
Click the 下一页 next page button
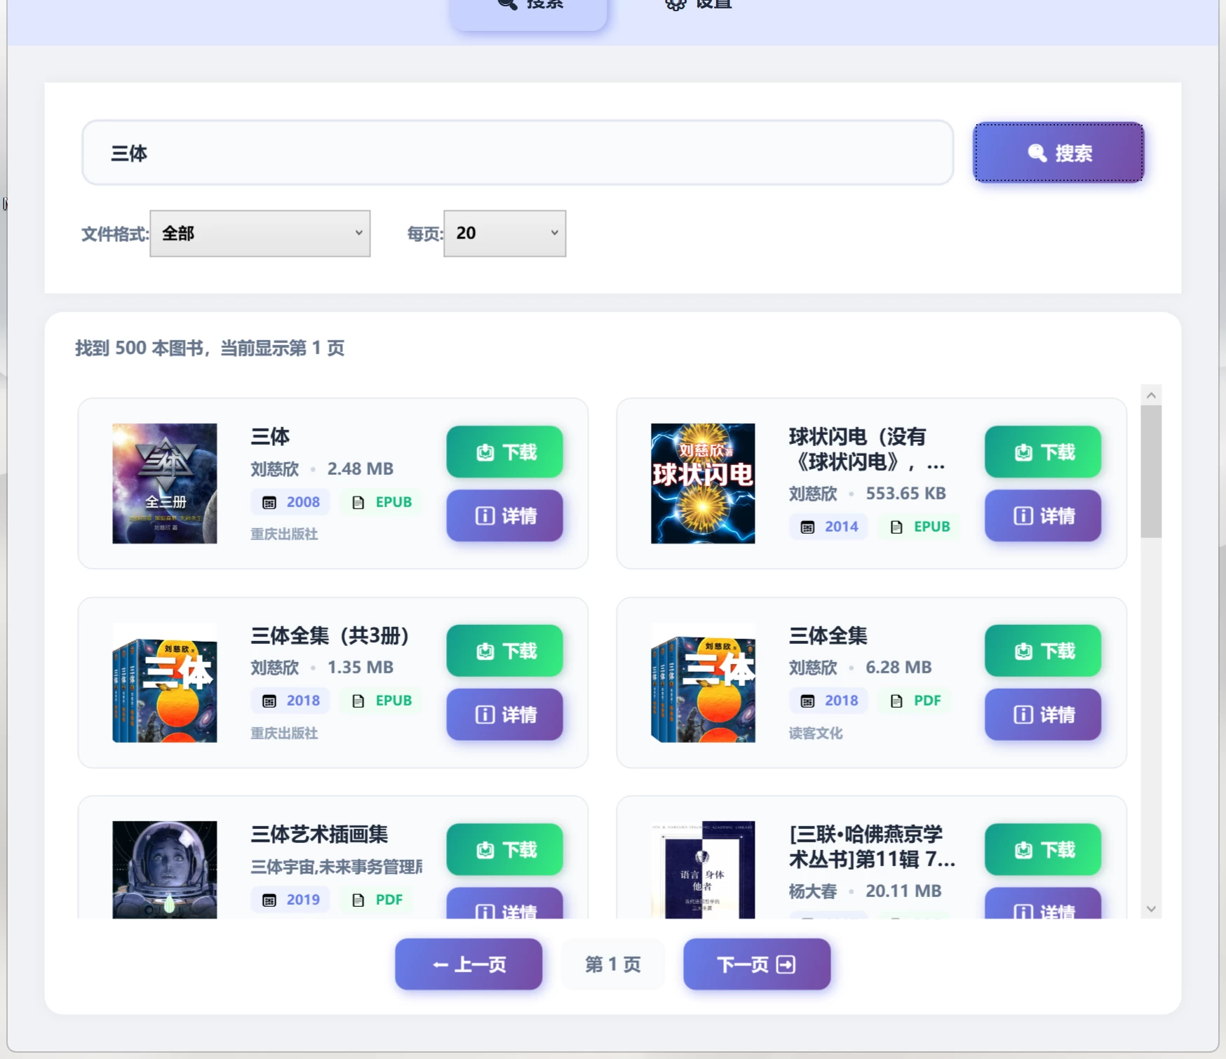tap(756, 964)
